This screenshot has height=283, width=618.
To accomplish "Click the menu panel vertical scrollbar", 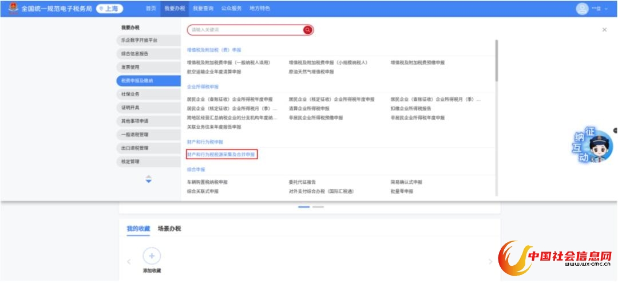I will pos(496,60).
